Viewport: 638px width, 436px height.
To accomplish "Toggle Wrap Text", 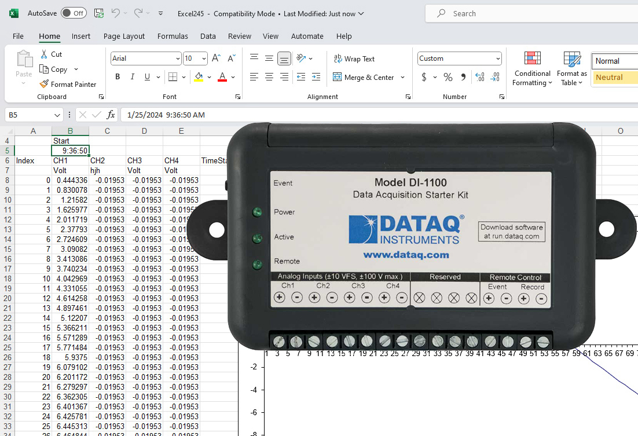I will (x=354, y=58).
